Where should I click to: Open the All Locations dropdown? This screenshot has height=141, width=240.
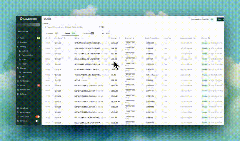point(28,31)
